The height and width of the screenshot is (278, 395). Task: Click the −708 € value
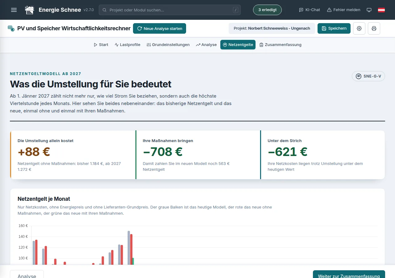coord(163,152)
